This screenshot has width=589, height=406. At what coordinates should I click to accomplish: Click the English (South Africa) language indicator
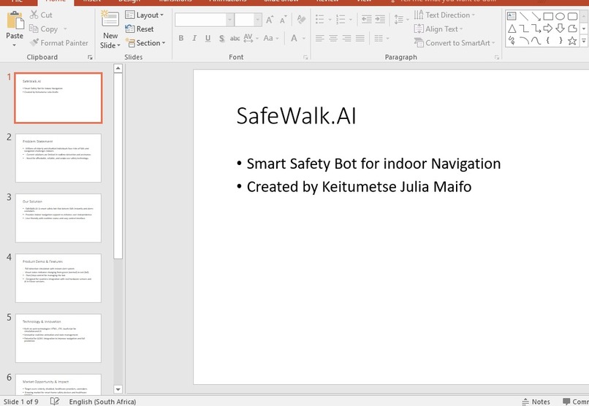(x=102, y=402)
